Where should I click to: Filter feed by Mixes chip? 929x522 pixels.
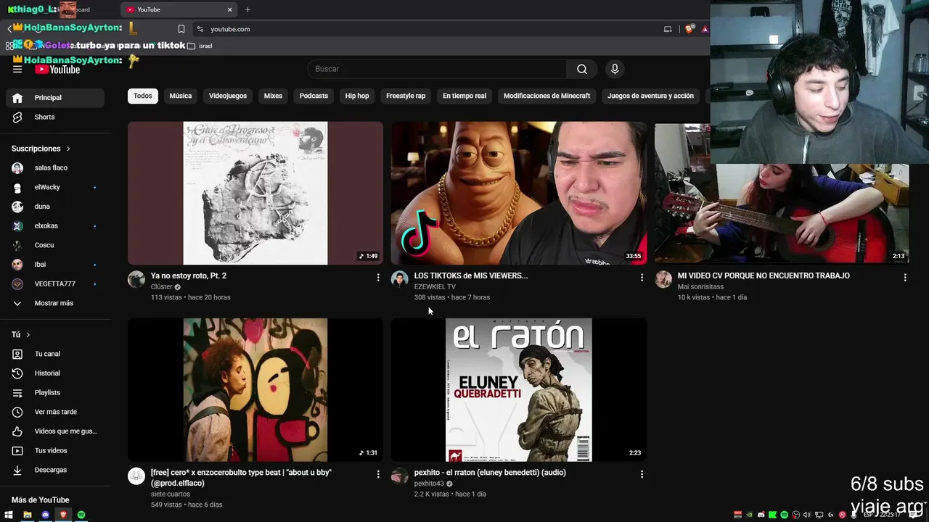273,96
